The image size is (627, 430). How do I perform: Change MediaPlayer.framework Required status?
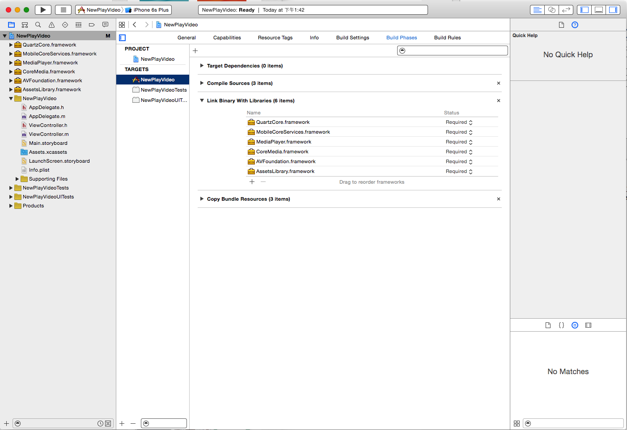pyautogui.click(x=459, y=142)
